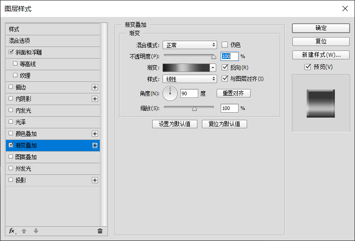The image size is (355, 241).
Task: Move effect down with the down arrow icon
Action: pos(36,231)
